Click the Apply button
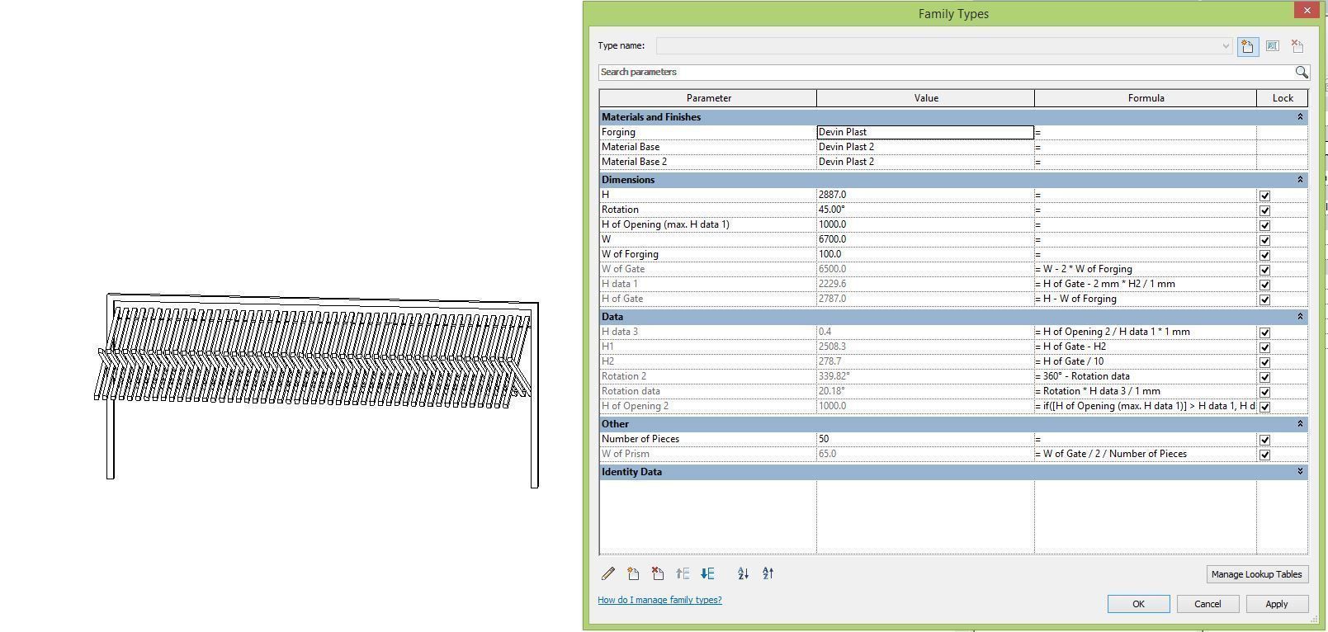Screen dimensions: 1328x632 1276,604
